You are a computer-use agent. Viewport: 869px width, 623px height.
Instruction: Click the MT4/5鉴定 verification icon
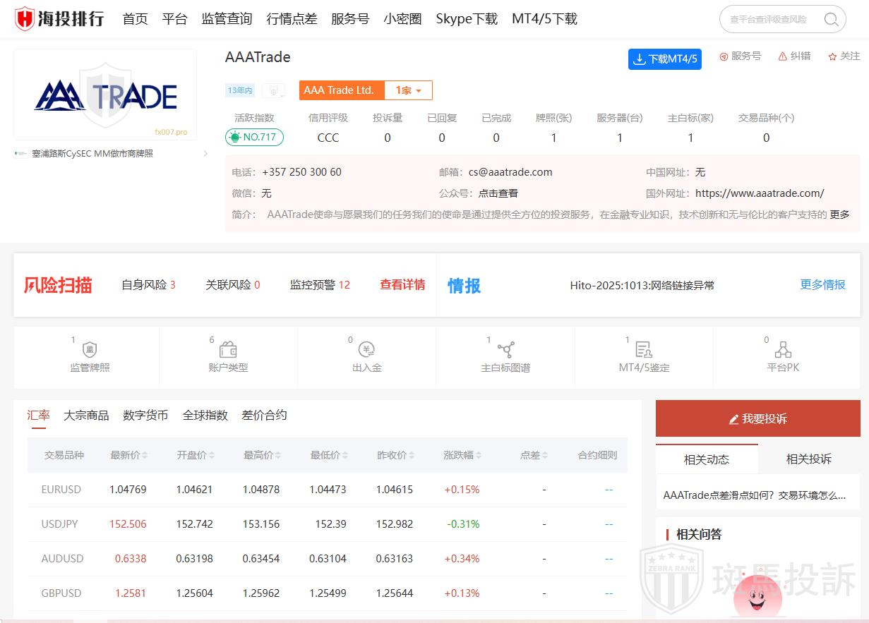[x=643, y=350]
